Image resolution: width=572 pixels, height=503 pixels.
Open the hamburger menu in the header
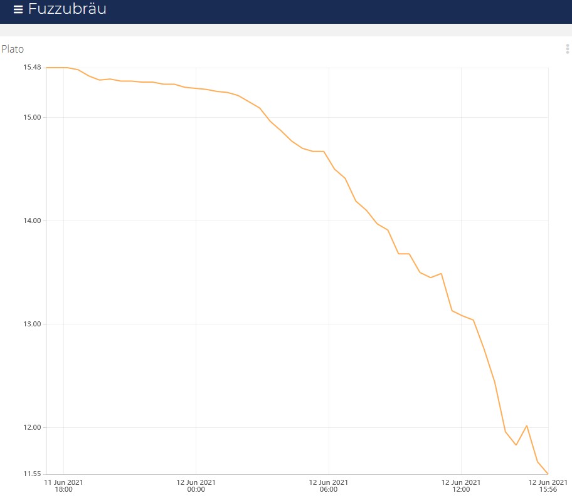(18, 9)
